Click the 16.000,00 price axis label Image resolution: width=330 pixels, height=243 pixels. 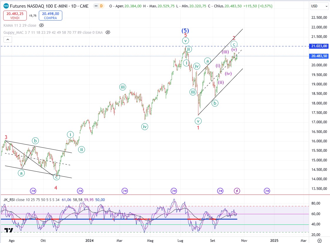pos(319,141)
